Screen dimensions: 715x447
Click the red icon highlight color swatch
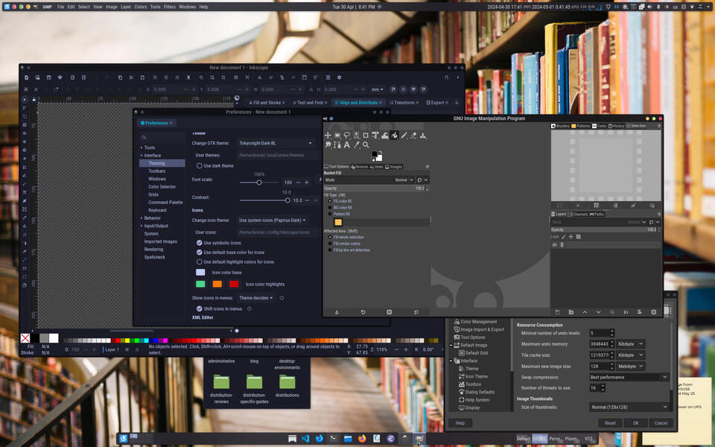point(234,284)
